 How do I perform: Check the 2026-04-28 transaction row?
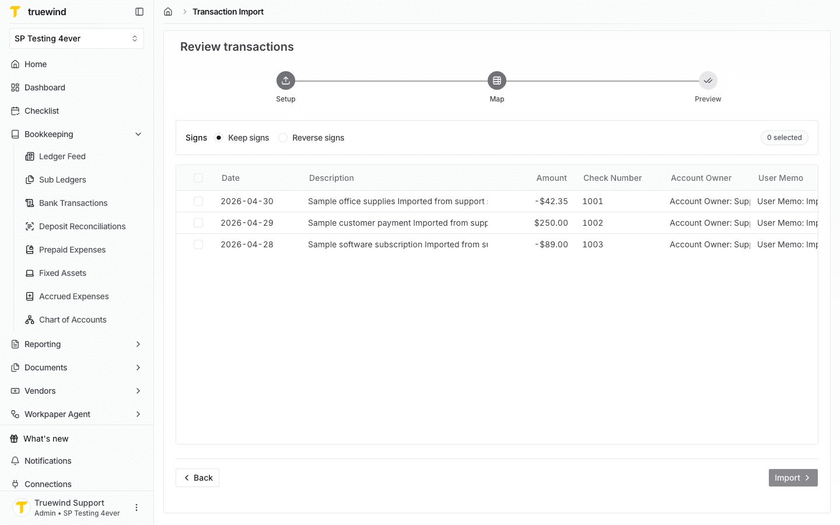pos(198,244)
